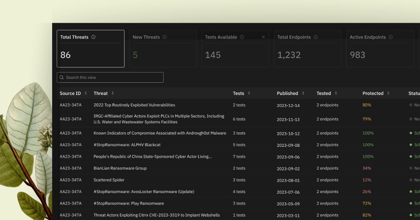Dismiss the Tests Available card with X
Screen dimensions: 420x220
pos(263,37)
